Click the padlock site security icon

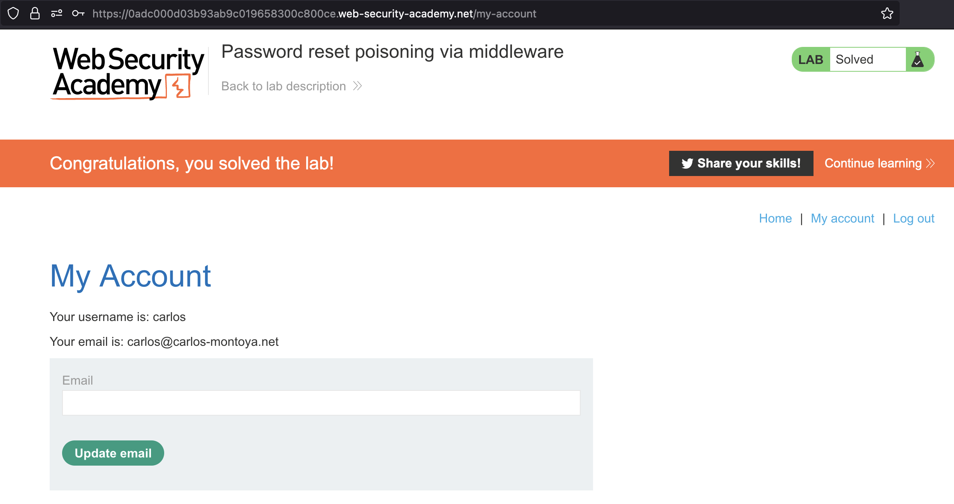point(35,14)
